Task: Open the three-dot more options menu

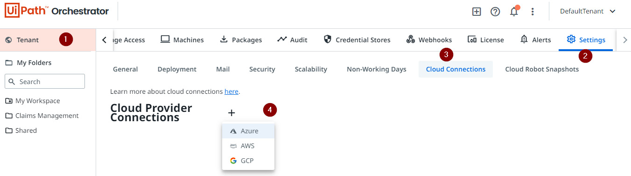Action: 533,12
